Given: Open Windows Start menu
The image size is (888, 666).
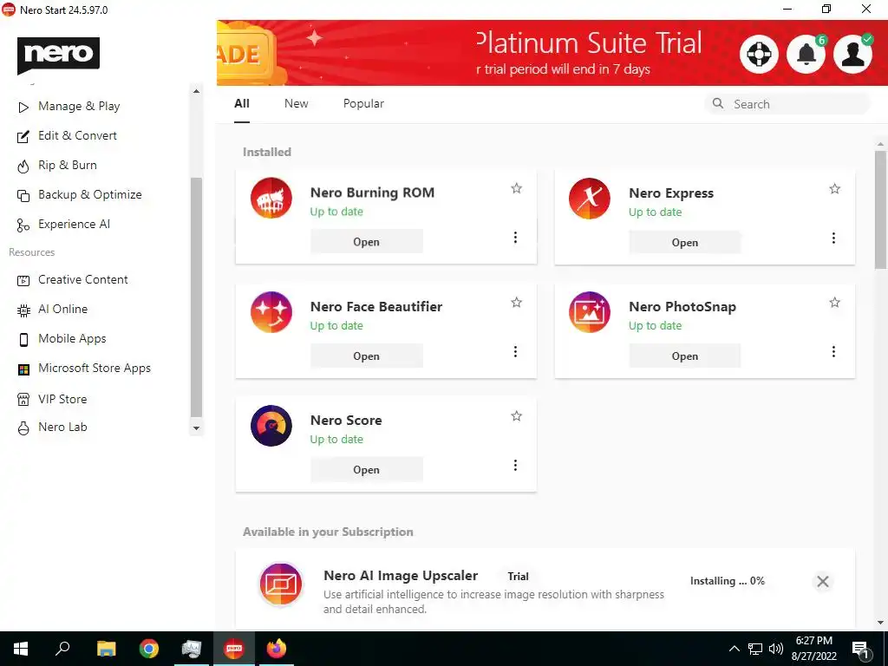Looking at the screenshot, I should 21,649.
